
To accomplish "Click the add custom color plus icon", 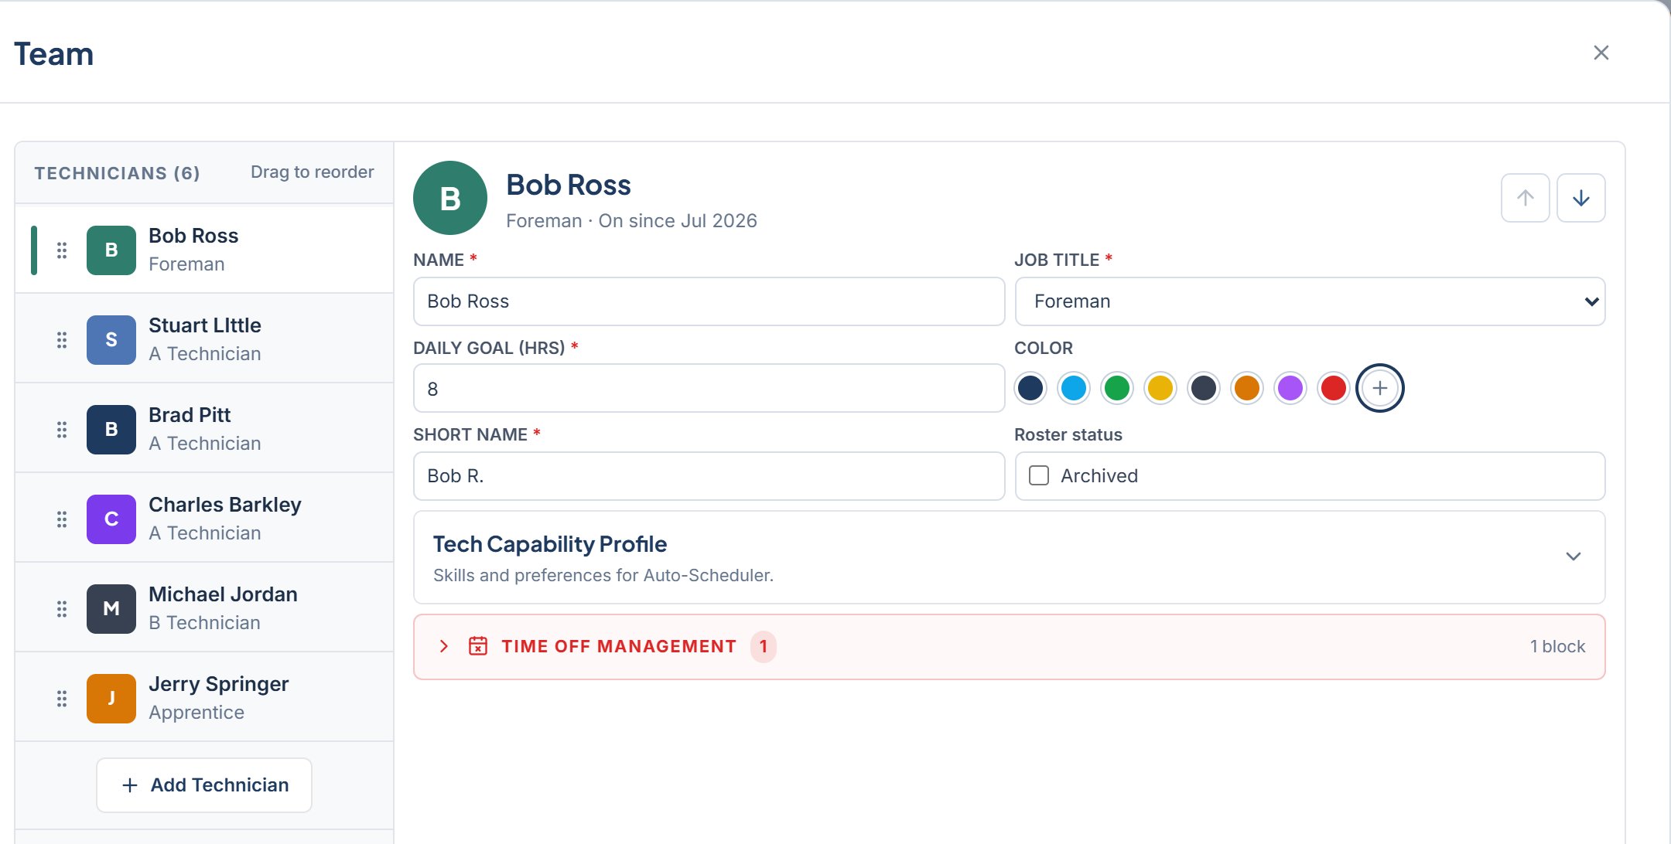I will click(x=1379, y=388).
